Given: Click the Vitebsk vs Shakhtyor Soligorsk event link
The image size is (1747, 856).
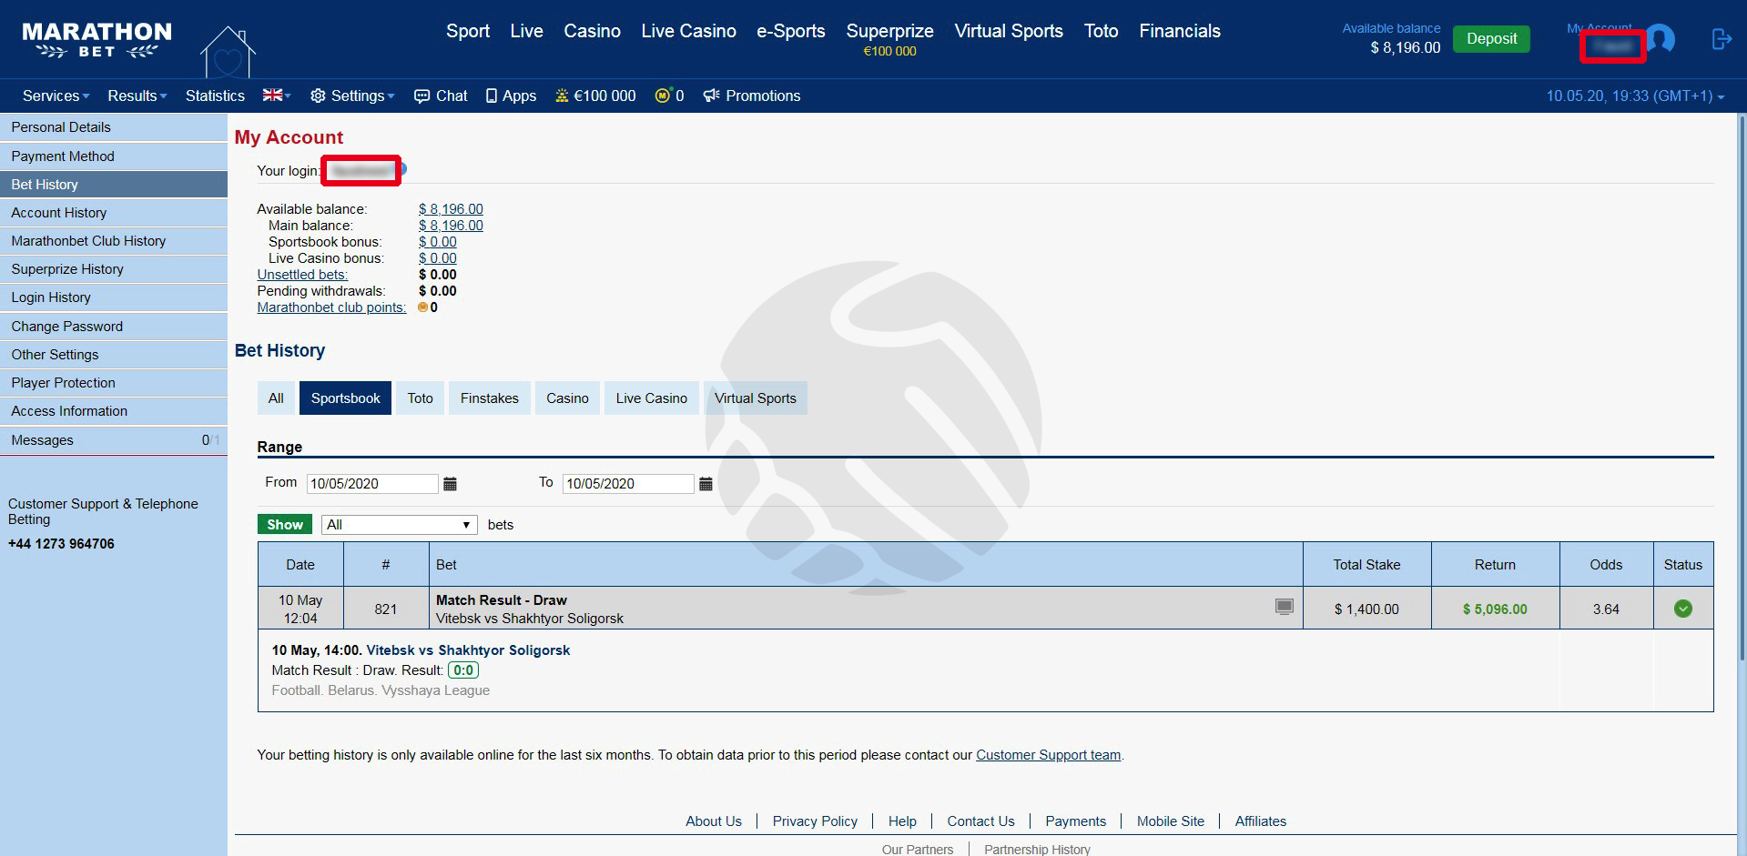Looking at the screenshot, I should click(x=468, y=650).
